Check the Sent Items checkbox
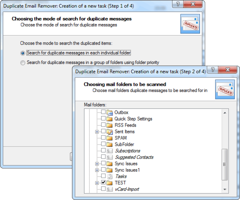Screen dimensions: 240x200 coord(103,131)
